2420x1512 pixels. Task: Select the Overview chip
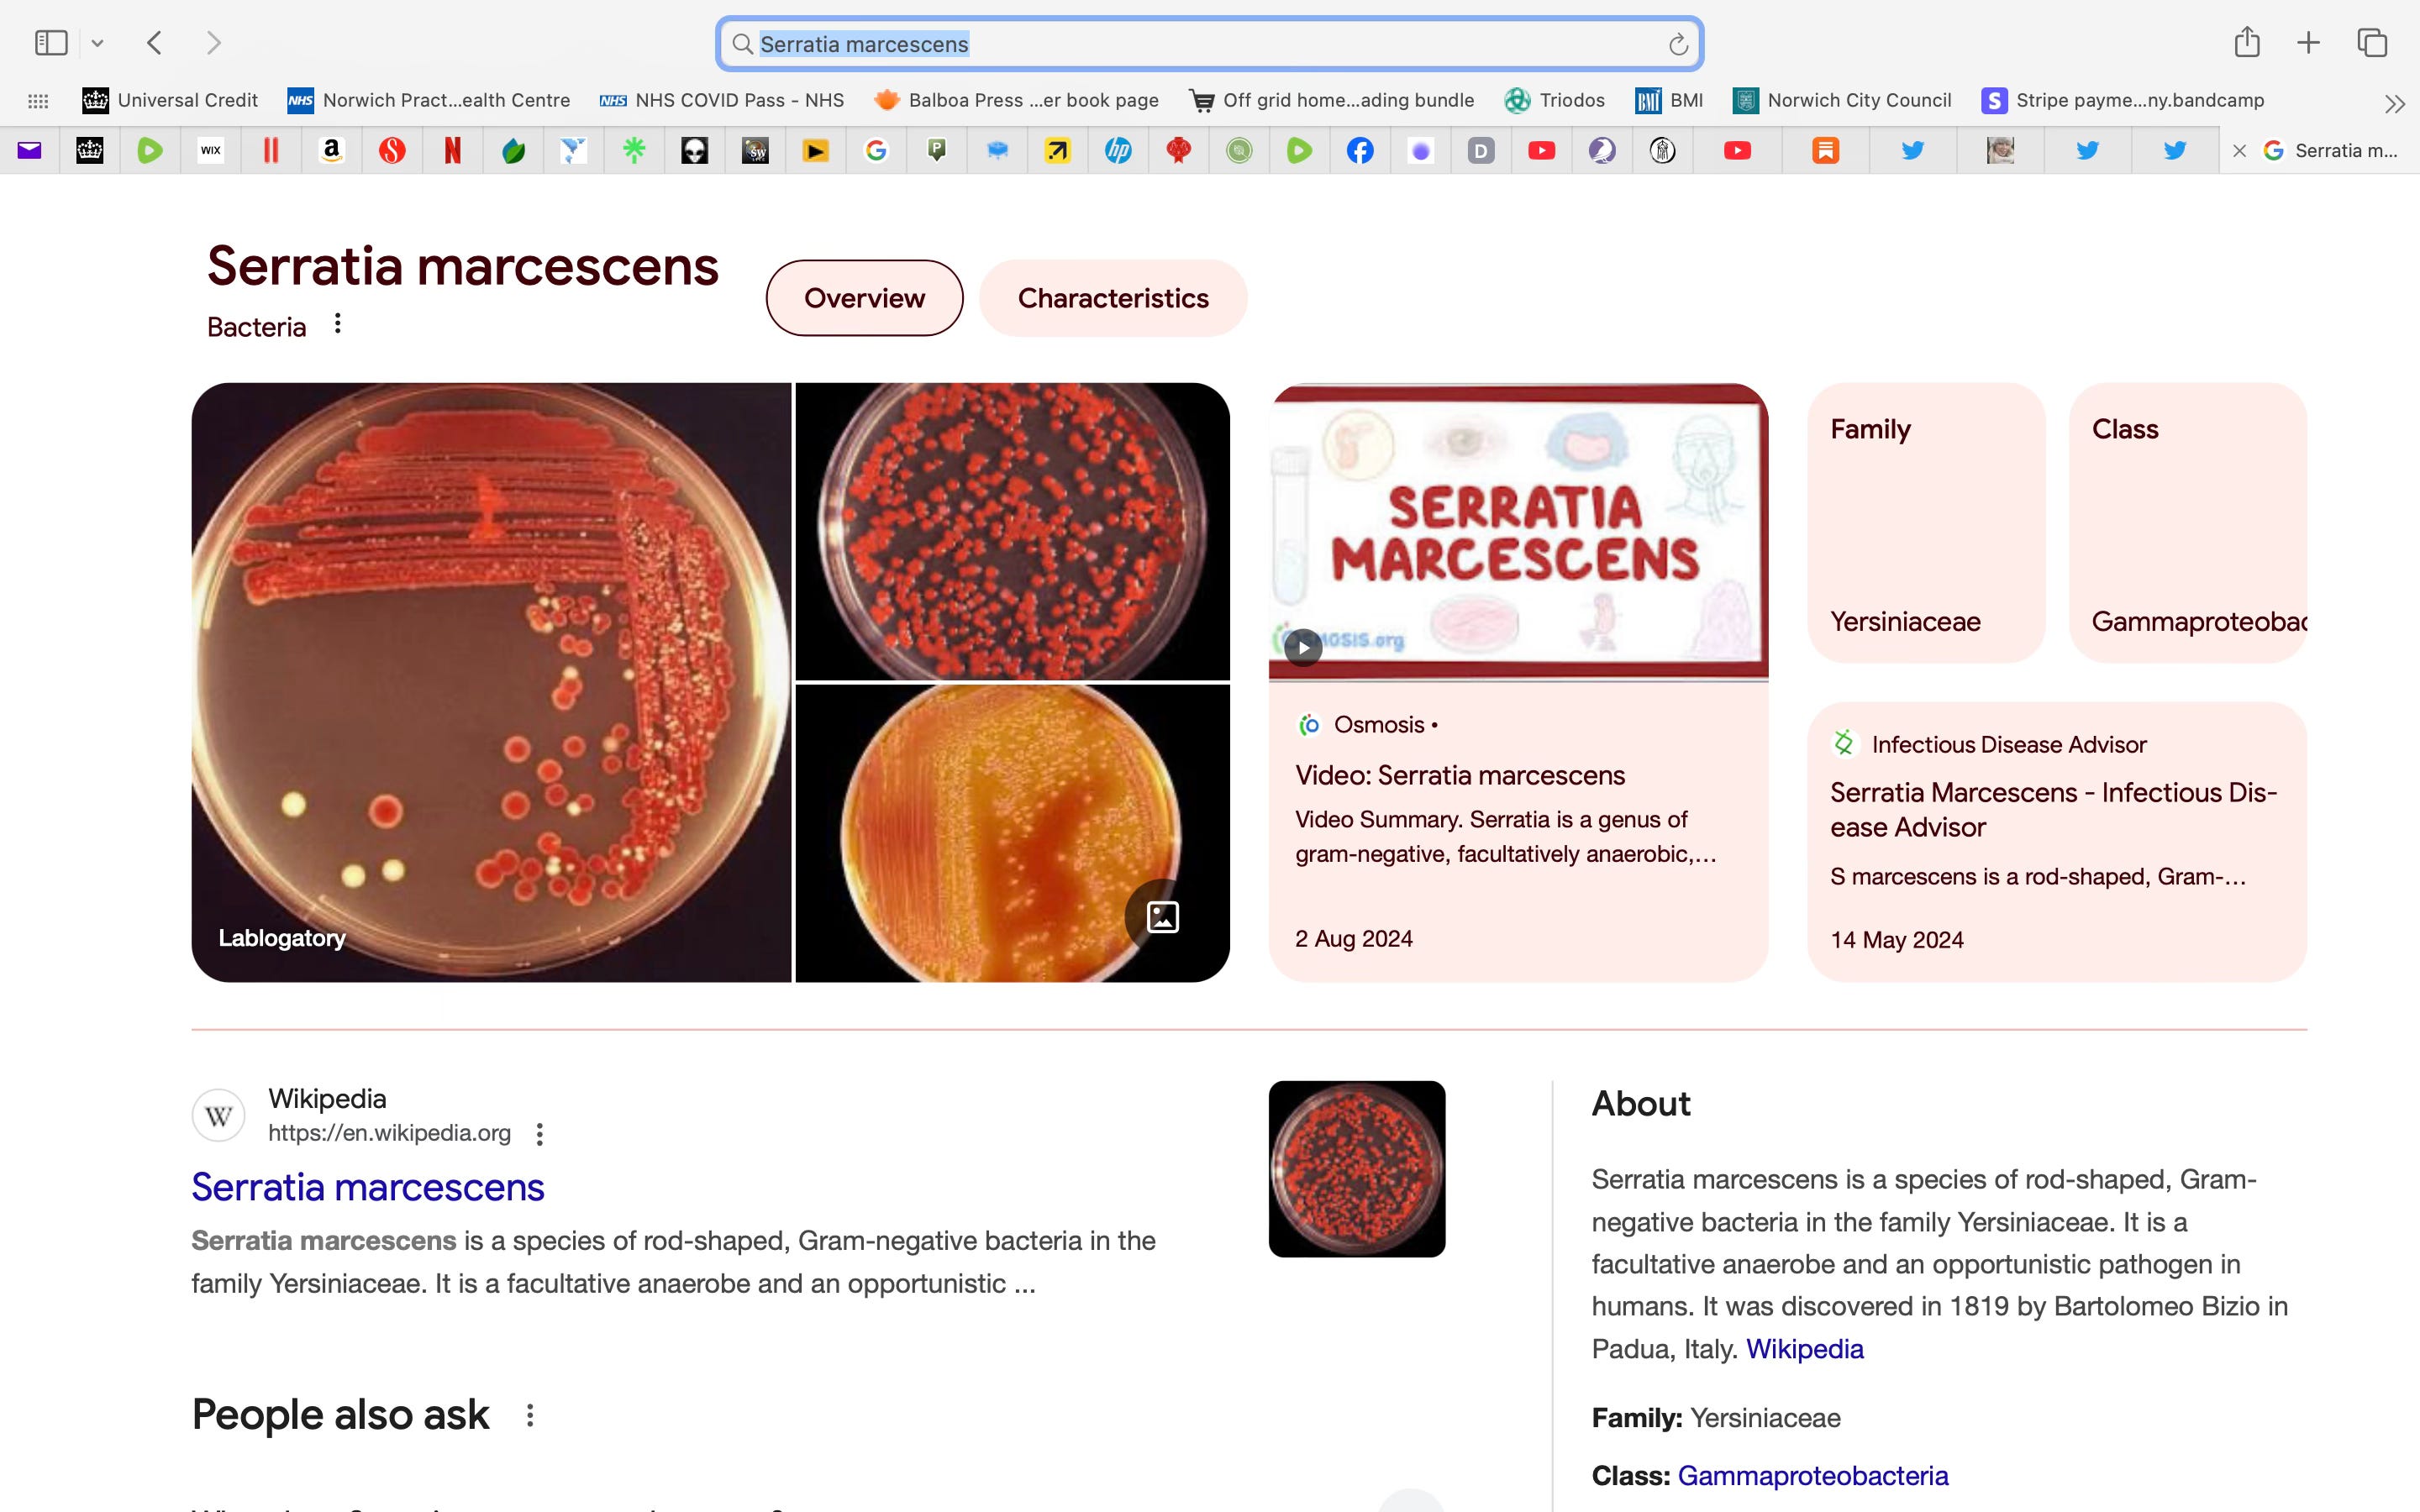(x=864, y=298)
